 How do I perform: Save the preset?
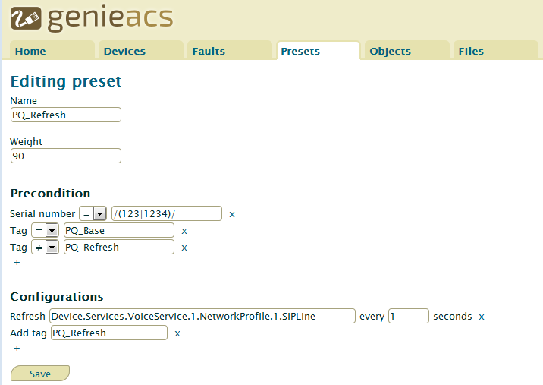[40, 374]
